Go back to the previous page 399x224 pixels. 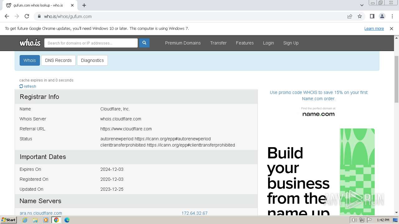click(7, 16)
